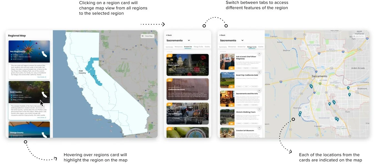This screenshot has height=165, width=375.
Task: Click the back arrow in the Known For panel
Action: coord(167,35)
